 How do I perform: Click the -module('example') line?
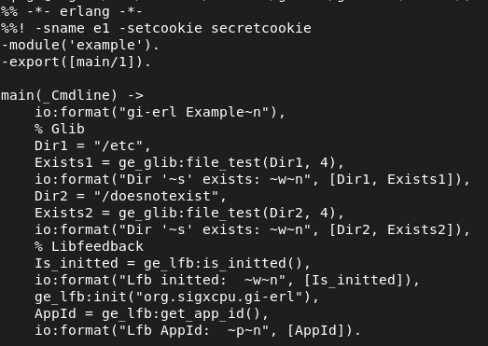point(80,45)
